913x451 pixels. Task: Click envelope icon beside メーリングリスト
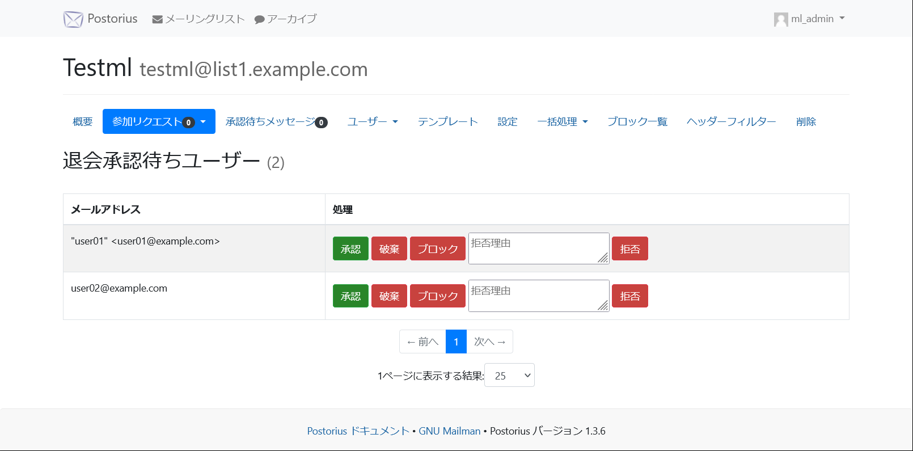158,19
